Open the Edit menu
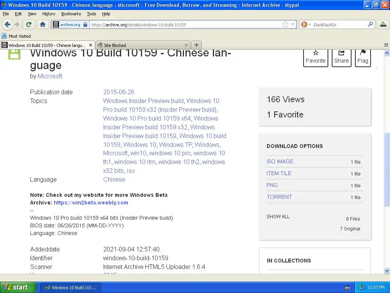This screenshot has width=390, height=293. pos(18,14)
